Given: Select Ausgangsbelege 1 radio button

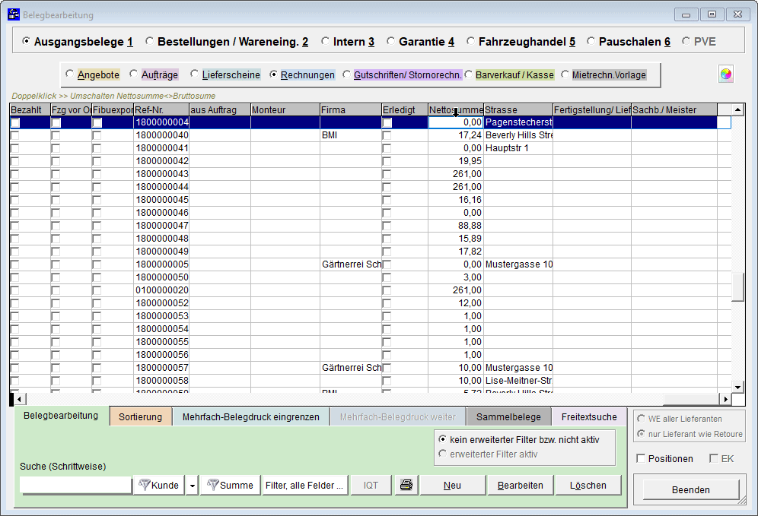Looking at the screenshot, I should tap(26, 42).
